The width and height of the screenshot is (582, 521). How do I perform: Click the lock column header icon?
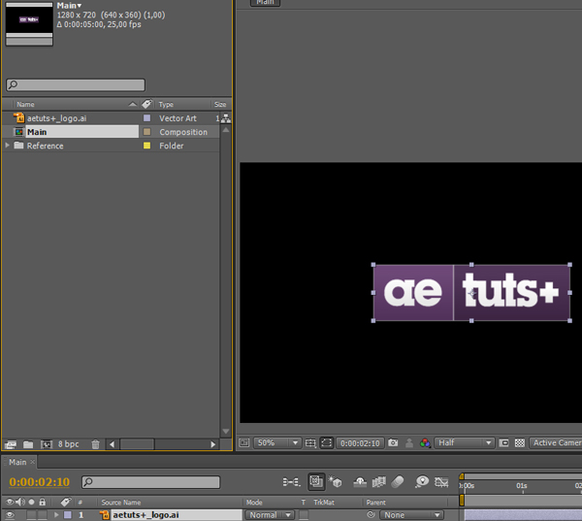(43, 502)
